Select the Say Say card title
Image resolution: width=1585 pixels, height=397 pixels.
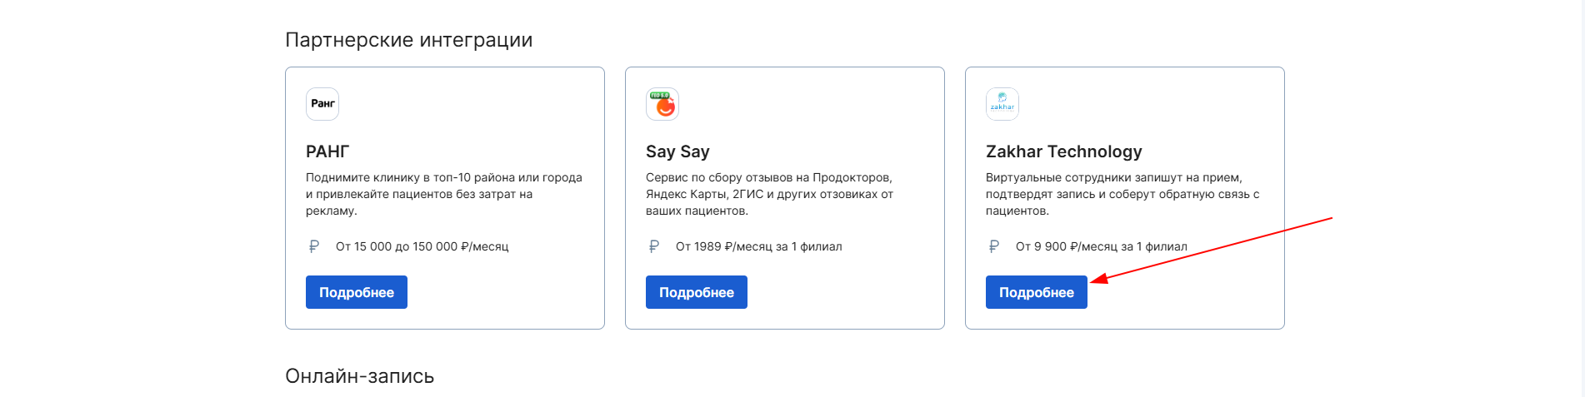click(x=677, y=151)
